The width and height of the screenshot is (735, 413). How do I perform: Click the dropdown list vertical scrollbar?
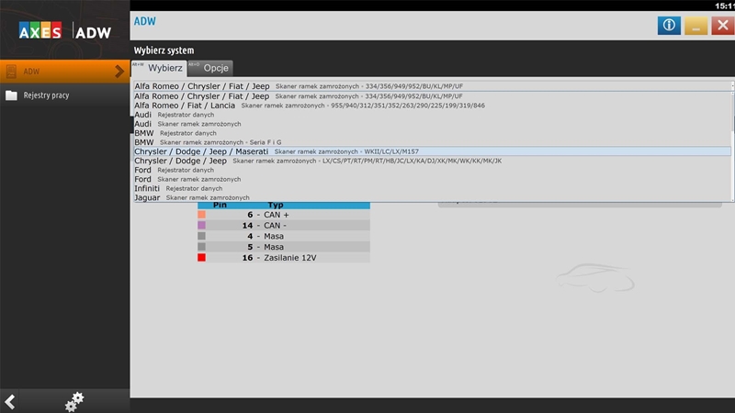(732, 147)
